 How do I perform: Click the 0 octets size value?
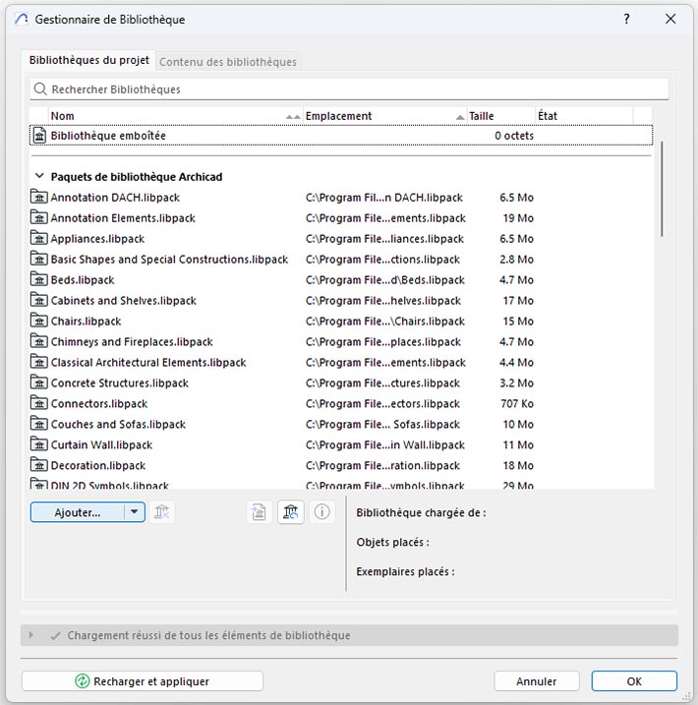pyautogui.click(x=514, y=136)
